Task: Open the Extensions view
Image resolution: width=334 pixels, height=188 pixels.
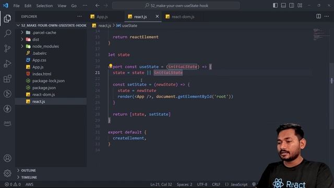Action: tap(7, 79)
